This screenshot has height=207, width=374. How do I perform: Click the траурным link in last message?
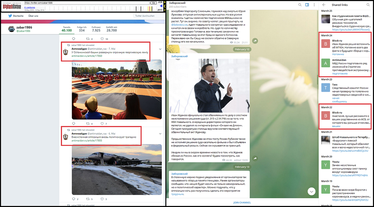[x=177, y=194]
